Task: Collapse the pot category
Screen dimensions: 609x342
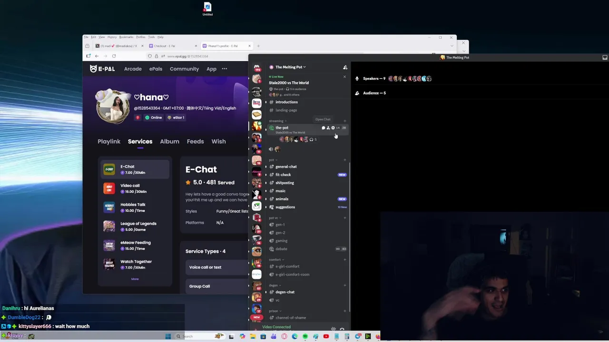Action: tap(273, 160)
